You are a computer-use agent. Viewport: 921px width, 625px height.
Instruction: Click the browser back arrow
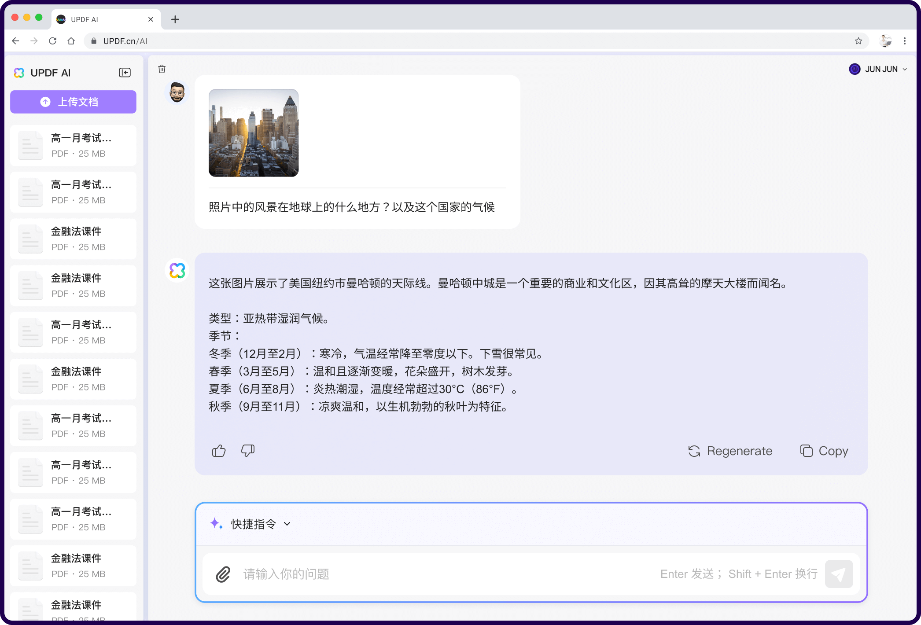16,41
